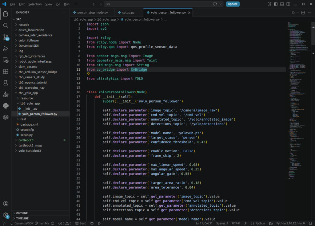315x226 pixels.
Task: Click the remote window icon in status bar
Action: coord(4,223)
